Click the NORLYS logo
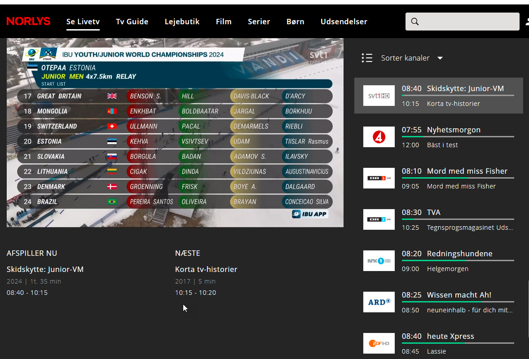Screen dimensions: 529x359 click(28, 22)
